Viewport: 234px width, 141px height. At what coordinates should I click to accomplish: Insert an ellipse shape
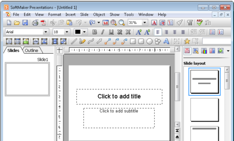click(149, 41)
